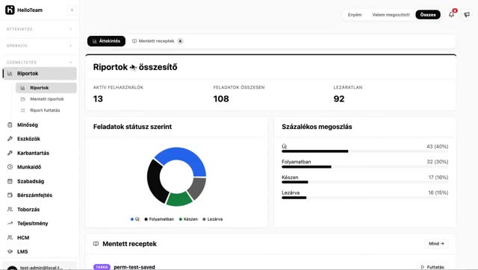
Task: Open the Munkaidő clock icon
Action: [x=10, y=167]
